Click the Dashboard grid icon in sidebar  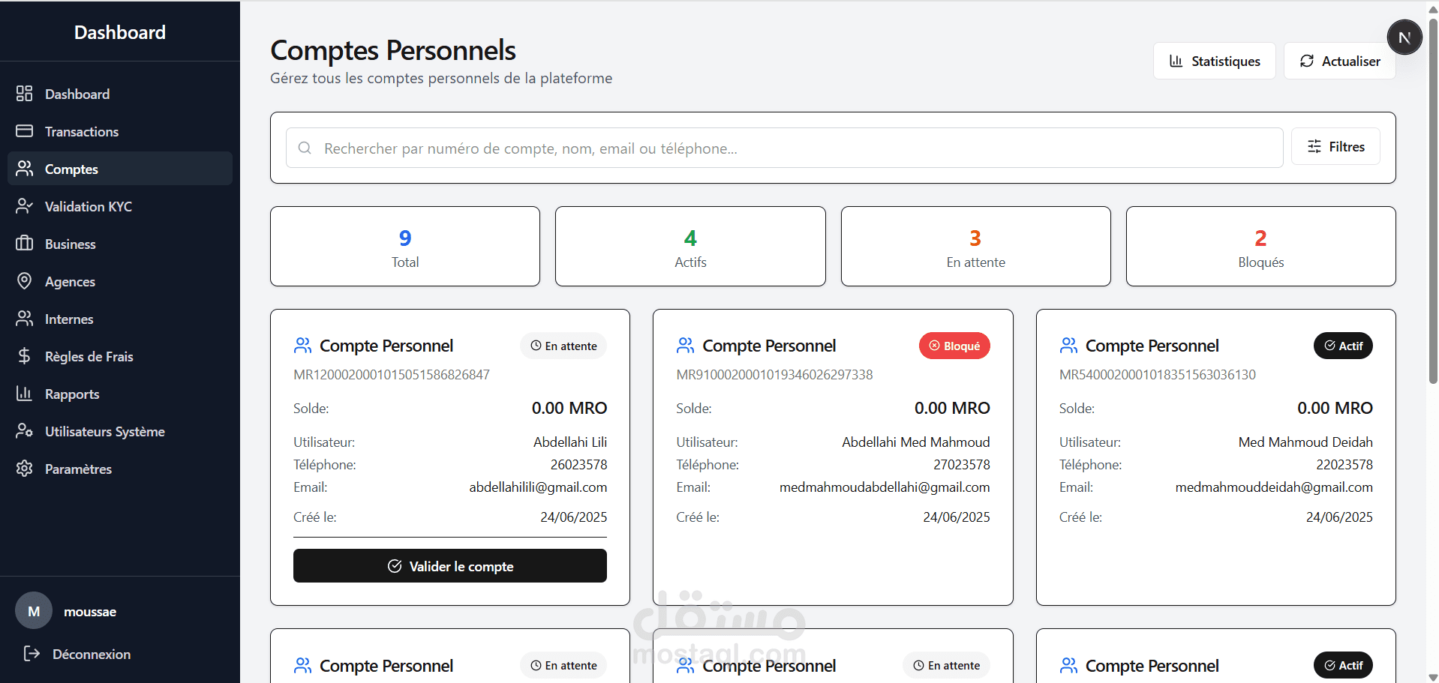click(24, 94)
